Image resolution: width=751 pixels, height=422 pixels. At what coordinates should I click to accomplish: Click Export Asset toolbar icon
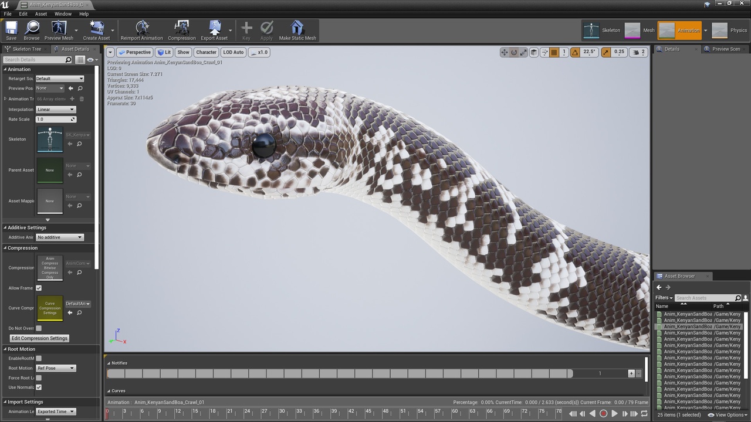(x=214, y=30)
